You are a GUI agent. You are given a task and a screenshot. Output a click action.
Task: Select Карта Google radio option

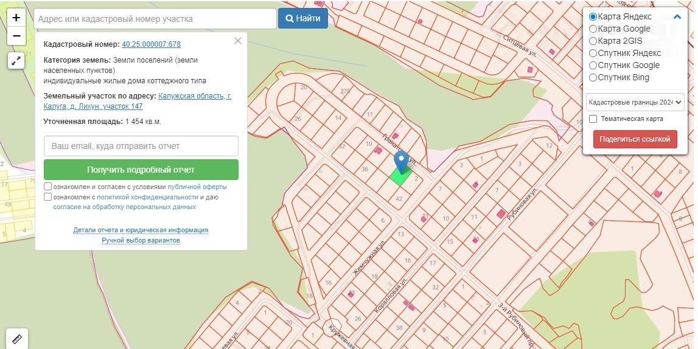pos(593,29)
